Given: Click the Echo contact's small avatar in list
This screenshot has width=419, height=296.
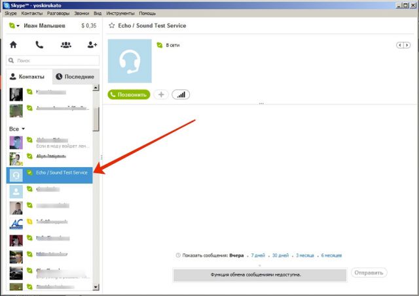Looking at the screenshot, I should (x=16, y=175).
